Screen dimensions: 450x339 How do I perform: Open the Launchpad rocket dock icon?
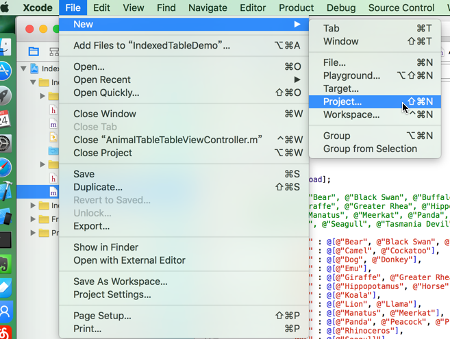coord(5,95)
